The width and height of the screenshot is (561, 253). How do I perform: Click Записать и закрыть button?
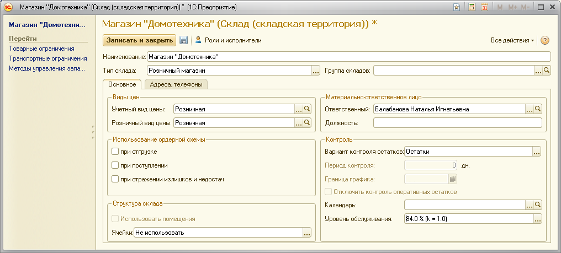click(140, 40)
